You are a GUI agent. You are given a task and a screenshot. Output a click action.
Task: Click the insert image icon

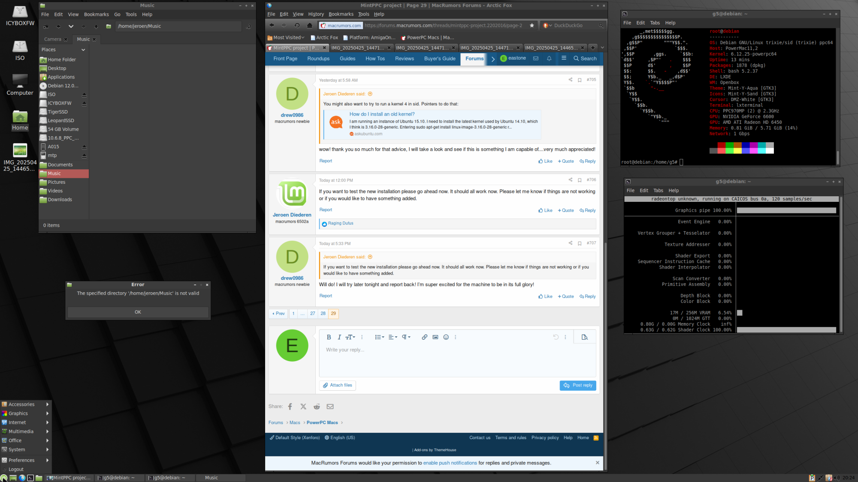point(435,337)
